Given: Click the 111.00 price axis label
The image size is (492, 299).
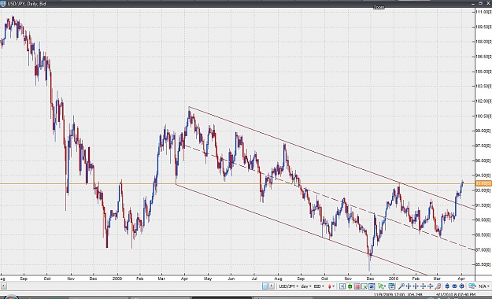Looking at the screenshot, I should (x=483, y=12).
